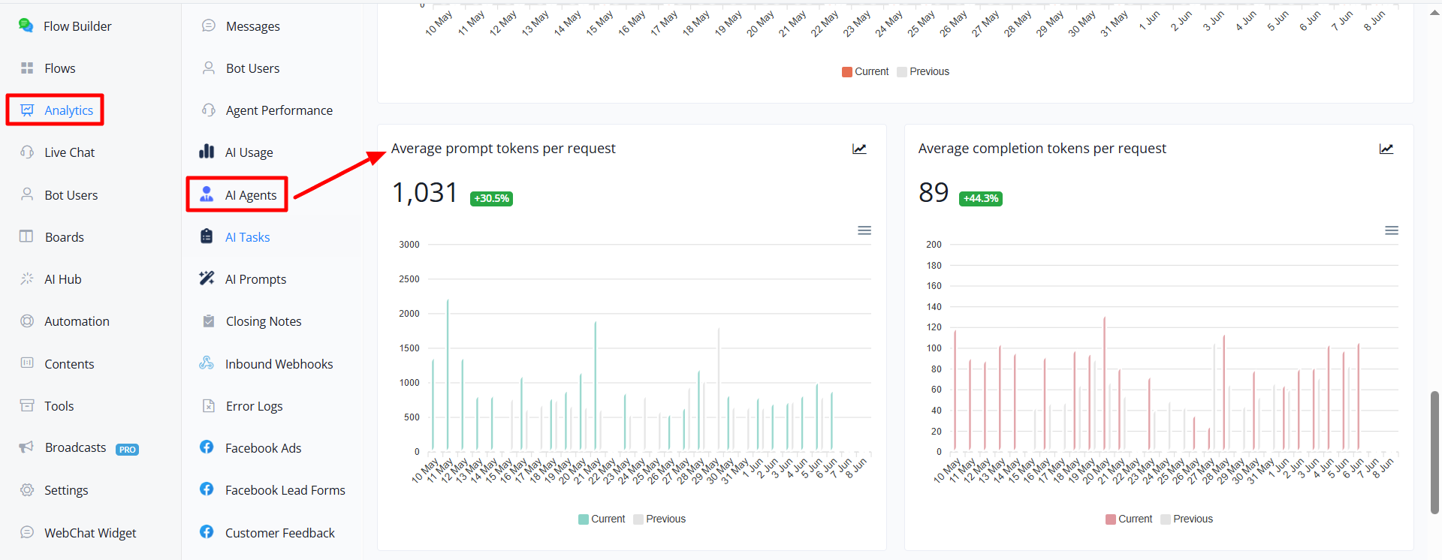
Task: Open the Error Logs link
Action: 254,406
